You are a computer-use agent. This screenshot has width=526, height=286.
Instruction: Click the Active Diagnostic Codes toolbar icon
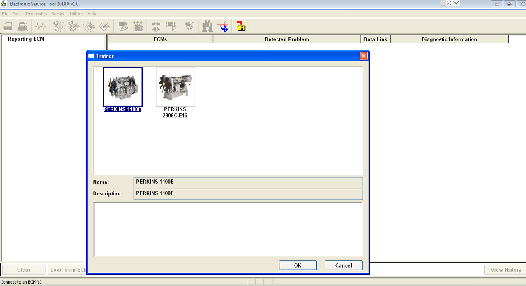(x=59, y=27)
